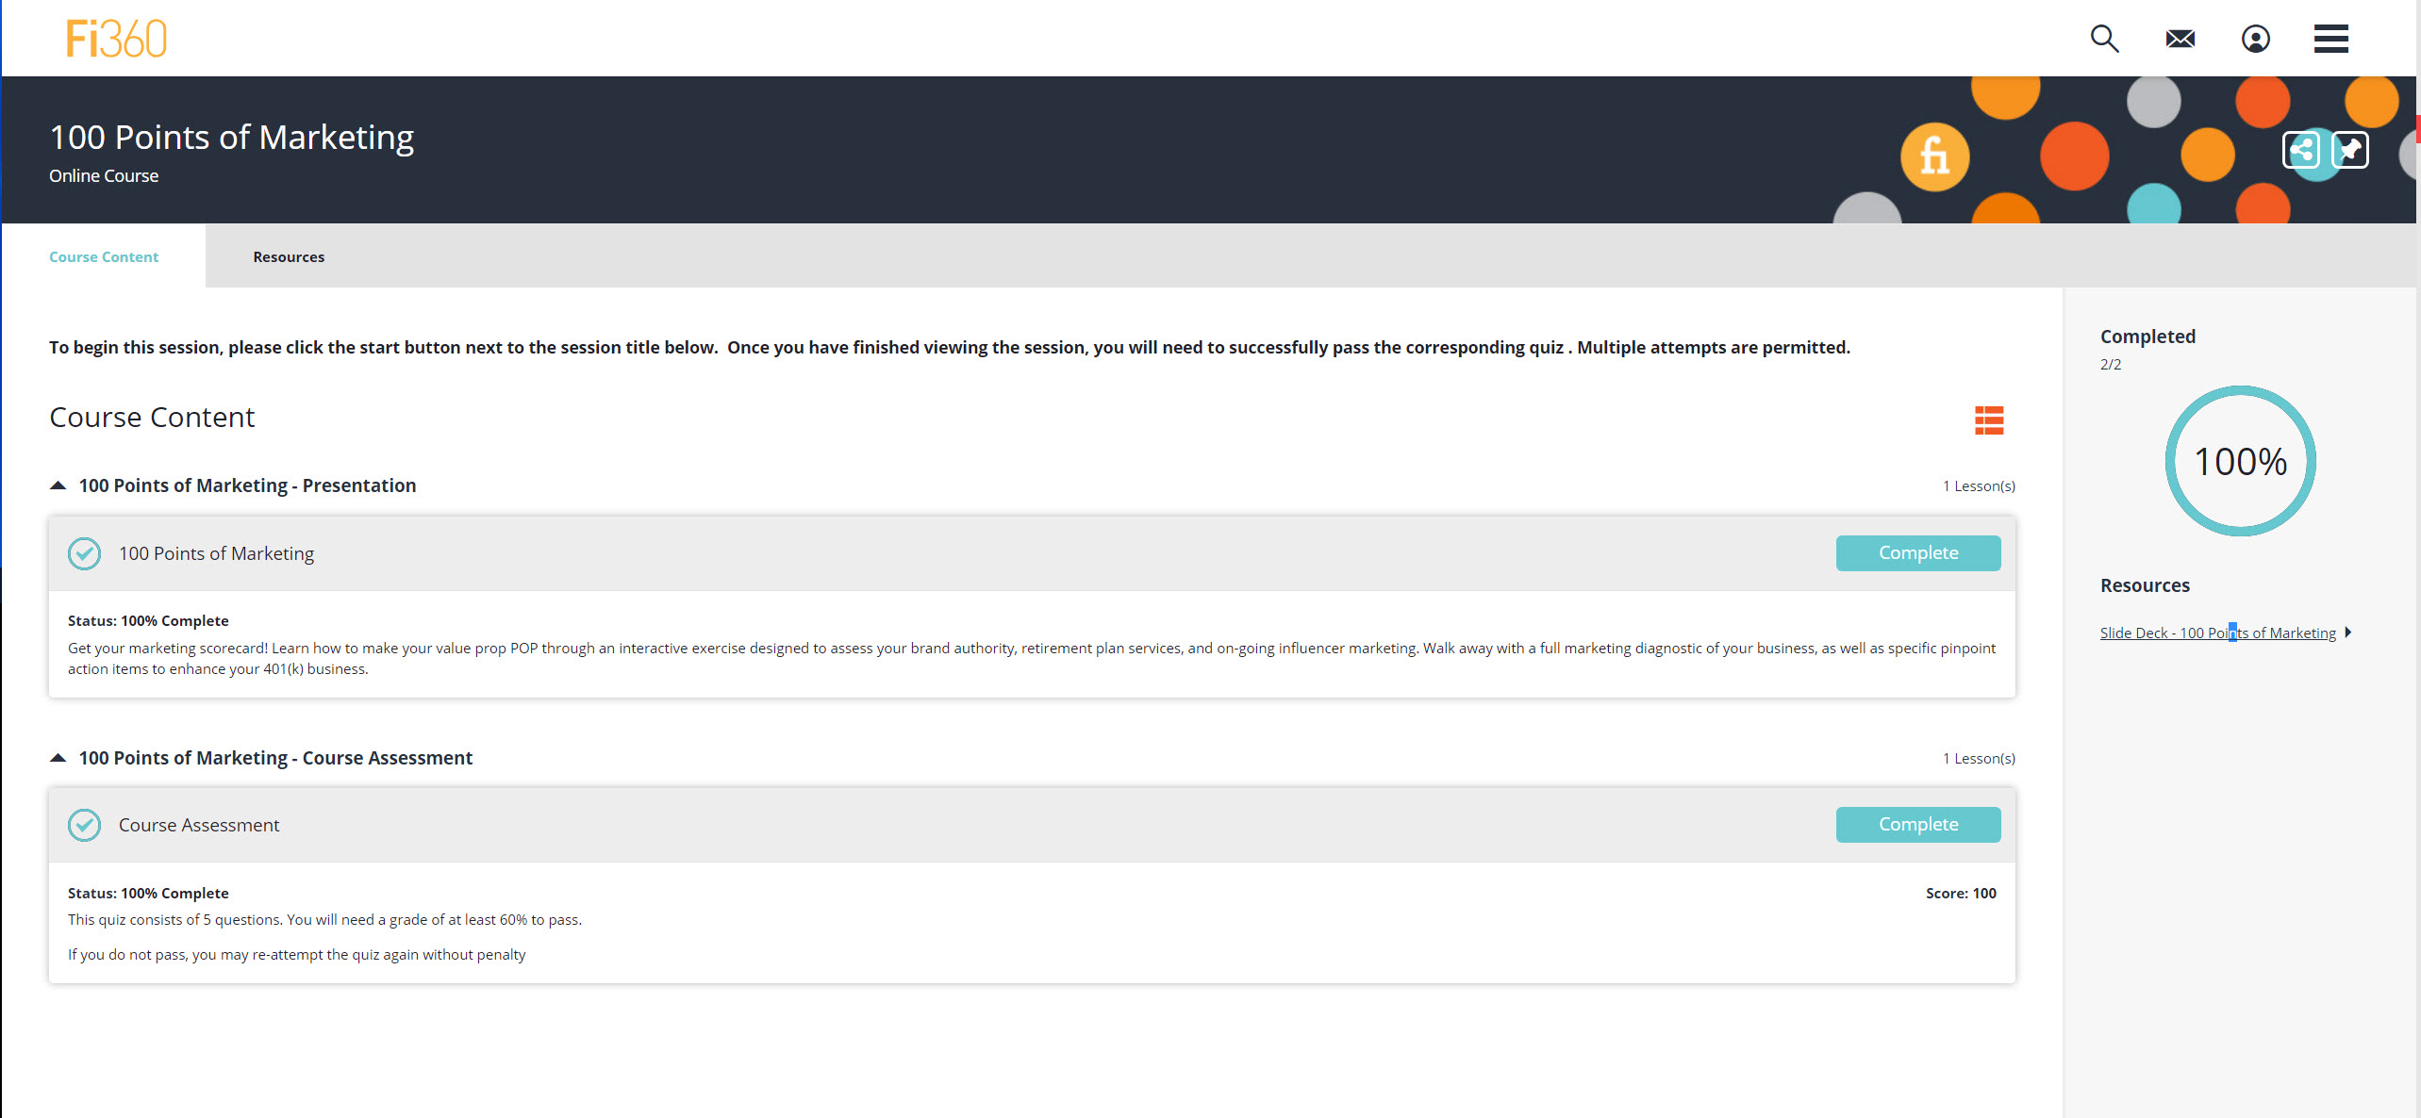Click the Course Assessment lesson title
2421x1118 pixels.
tap(199, 825)
